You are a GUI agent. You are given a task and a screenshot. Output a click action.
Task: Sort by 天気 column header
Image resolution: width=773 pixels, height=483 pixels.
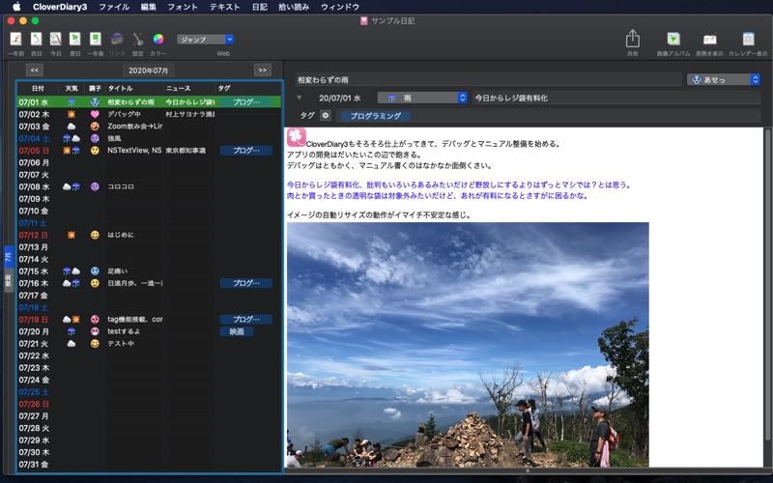72,88
